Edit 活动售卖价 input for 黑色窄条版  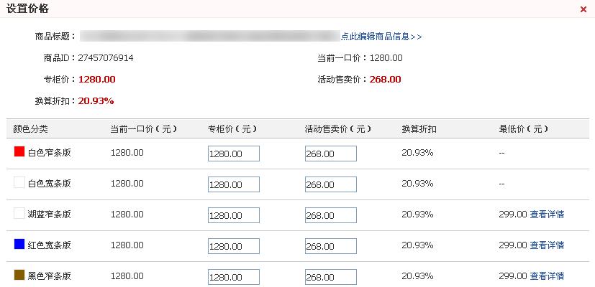[331, 277]
